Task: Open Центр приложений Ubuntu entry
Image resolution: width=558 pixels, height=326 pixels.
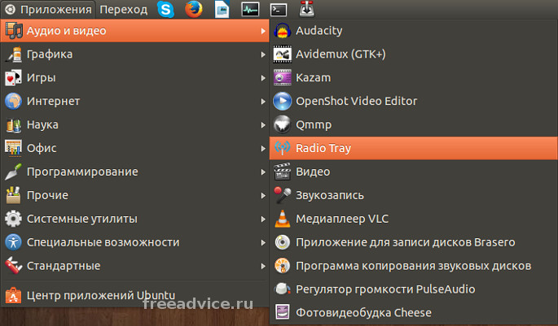Action: pos(135,295)
